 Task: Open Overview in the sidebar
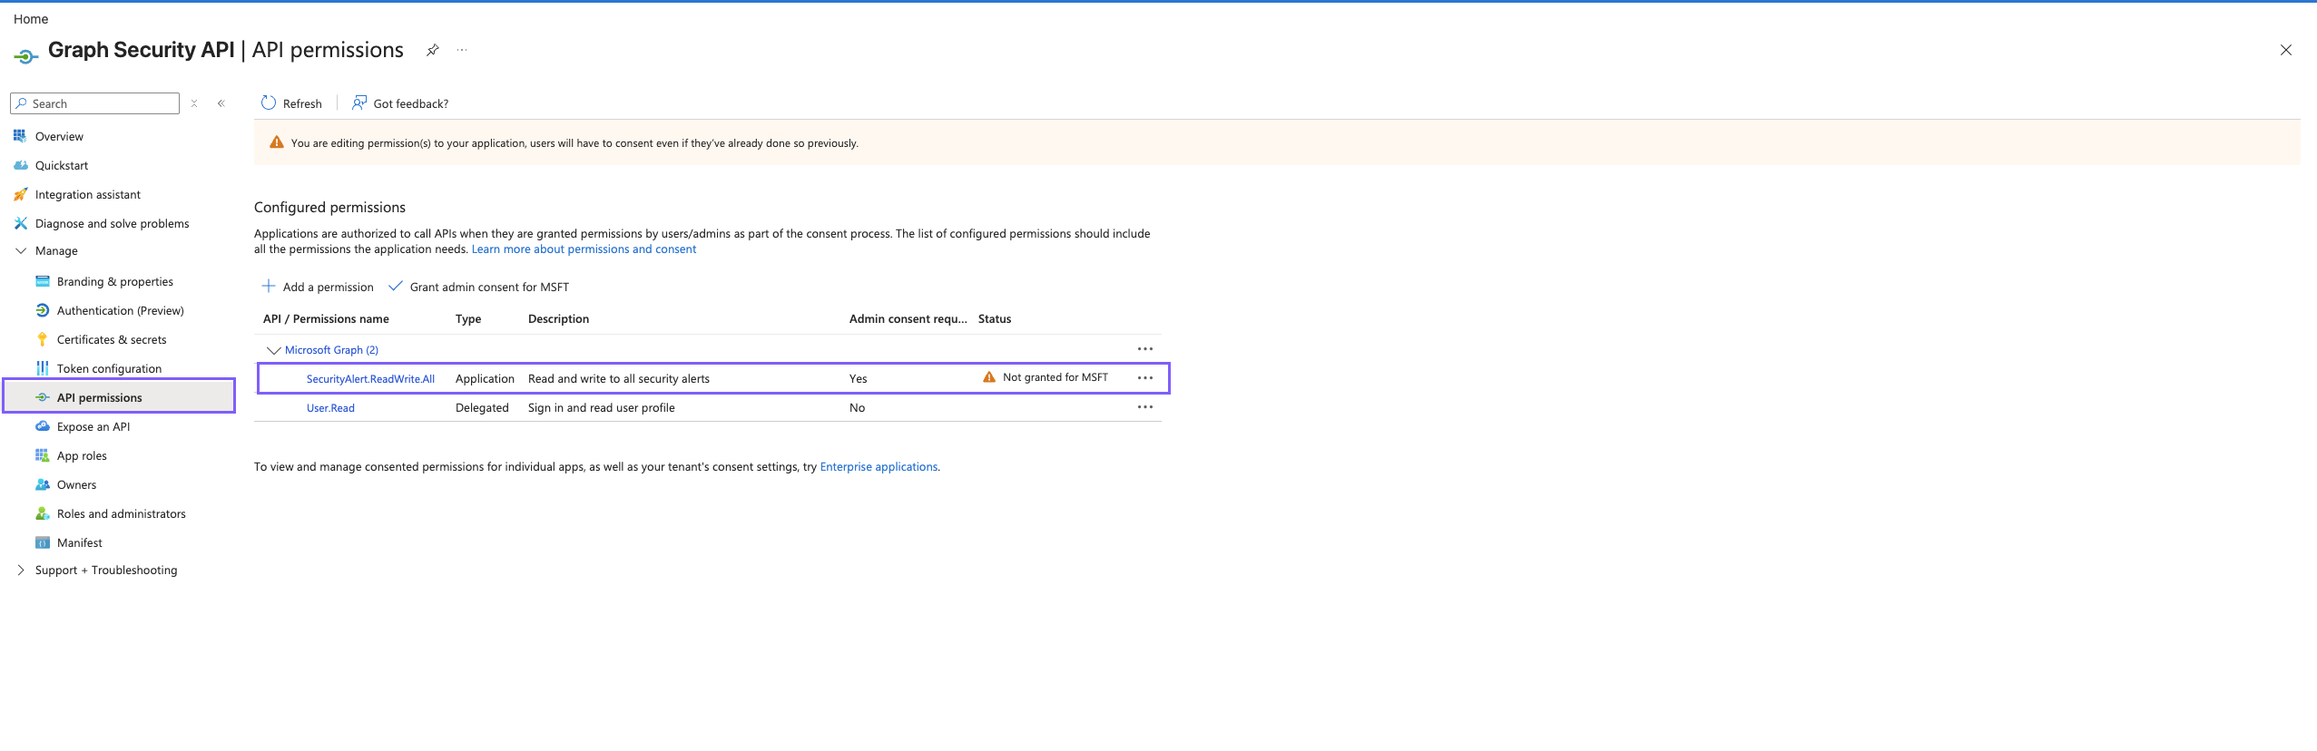pyautogui.click(x=59, y=137)
